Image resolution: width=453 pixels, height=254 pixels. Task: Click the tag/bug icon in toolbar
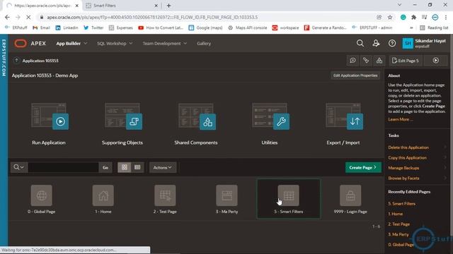(366, 61)
